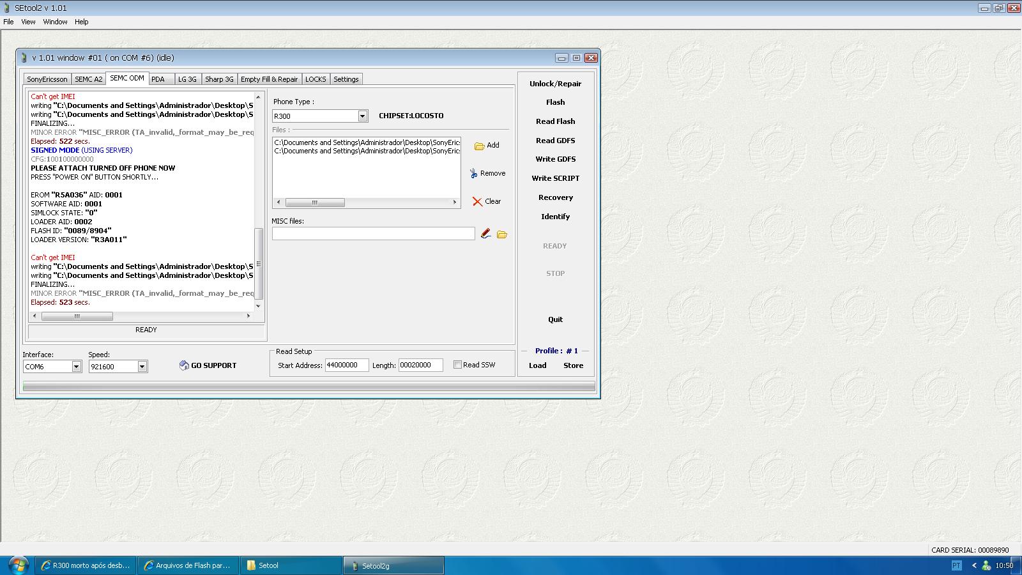
Task: Open the Phone Type dropdown
Action: click(363, 116)
